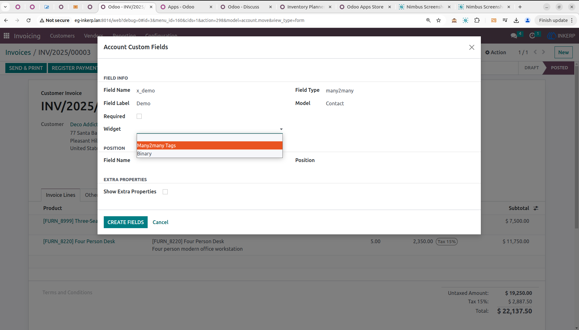The width and height of the screenshot is (579, 330).
Task: Click the New invoice button
Action: (563, 52)
